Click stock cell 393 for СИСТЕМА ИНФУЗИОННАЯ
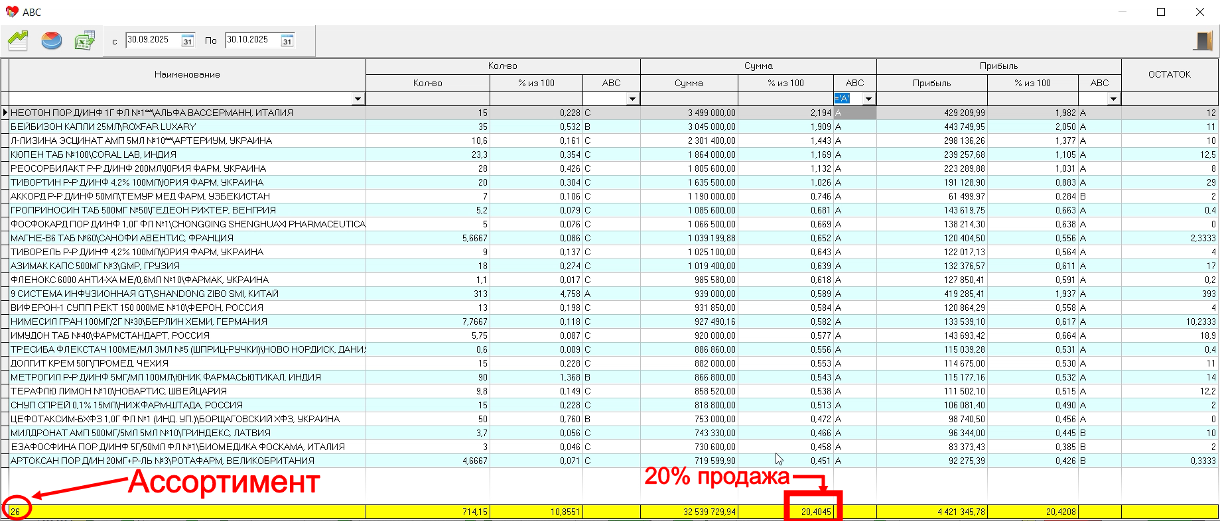The image size is (1220, 521). [1170, 294]
